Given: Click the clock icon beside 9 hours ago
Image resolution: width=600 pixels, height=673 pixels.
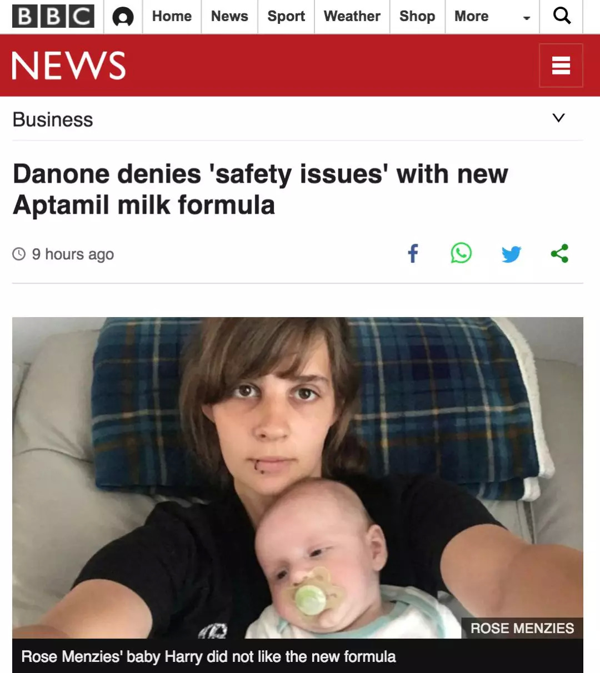Looking at the screenshot, I should click(19, 254).
